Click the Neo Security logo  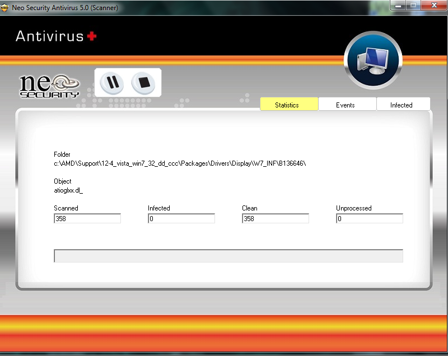[x=49, y=86]
